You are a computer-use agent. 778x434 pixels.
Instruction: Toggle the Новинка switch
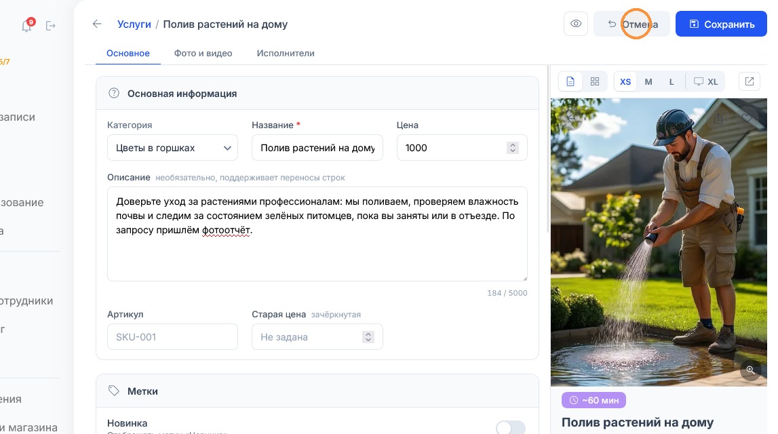(511, 427)
